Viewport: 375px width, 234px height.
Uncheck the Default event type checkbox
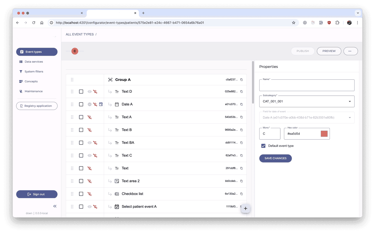(263, 146)
